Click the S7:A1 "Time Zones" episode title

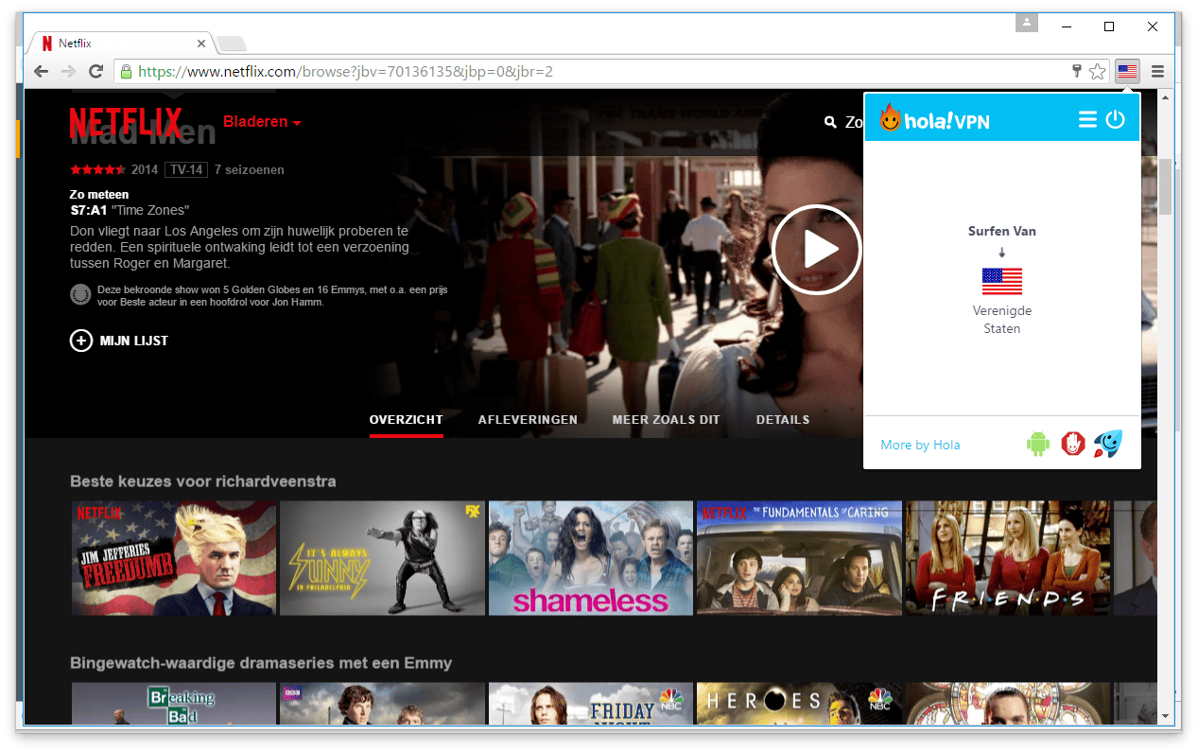coord(130,210)
